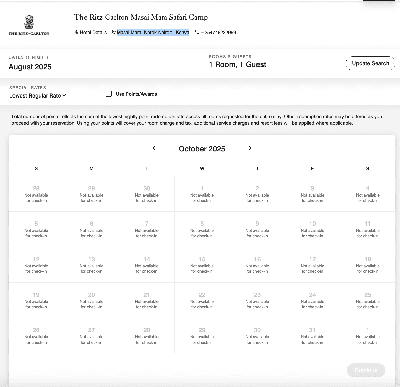Select October 20 calendar cell

point(92,300)
